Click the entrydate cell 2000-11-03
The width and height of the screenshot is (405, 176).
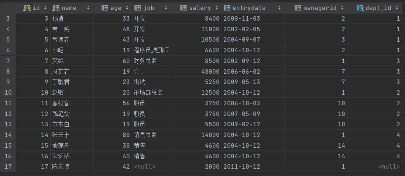[x=253, y=18]
